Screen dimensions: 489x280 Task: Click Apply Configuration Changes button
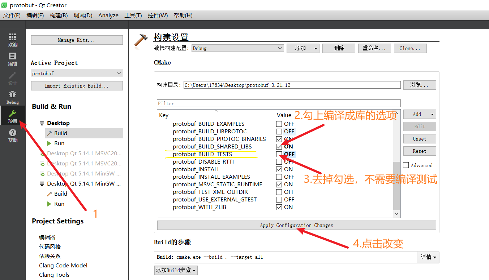click(x=297, y=225)
